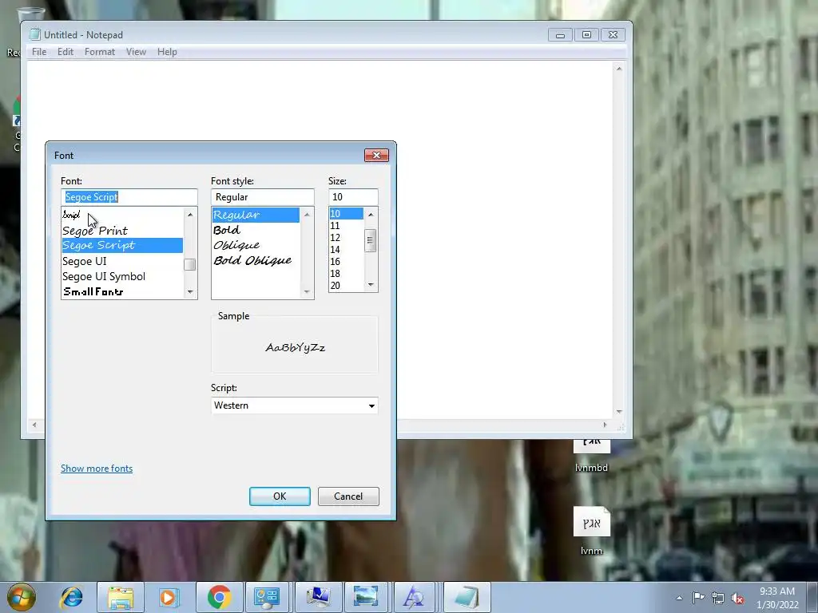Open the Help menu in Notepad
The width and height of the screenshot is (818, 613).
167,52
